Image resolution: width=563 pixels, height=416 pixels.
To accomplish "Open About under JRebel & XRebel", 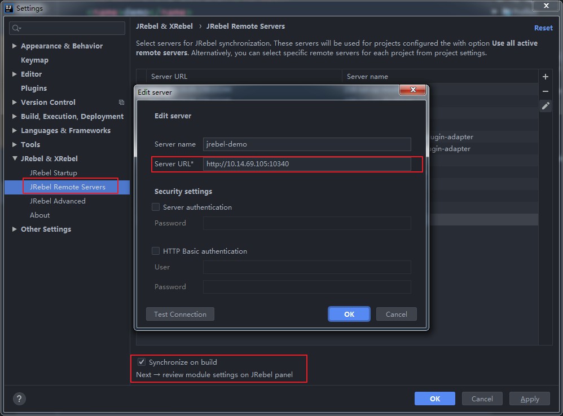I will [39, 215].
